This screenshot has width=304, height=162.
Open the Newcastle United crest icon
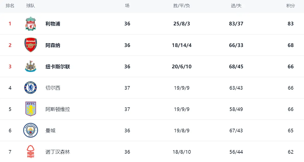(x=31, y=67)
